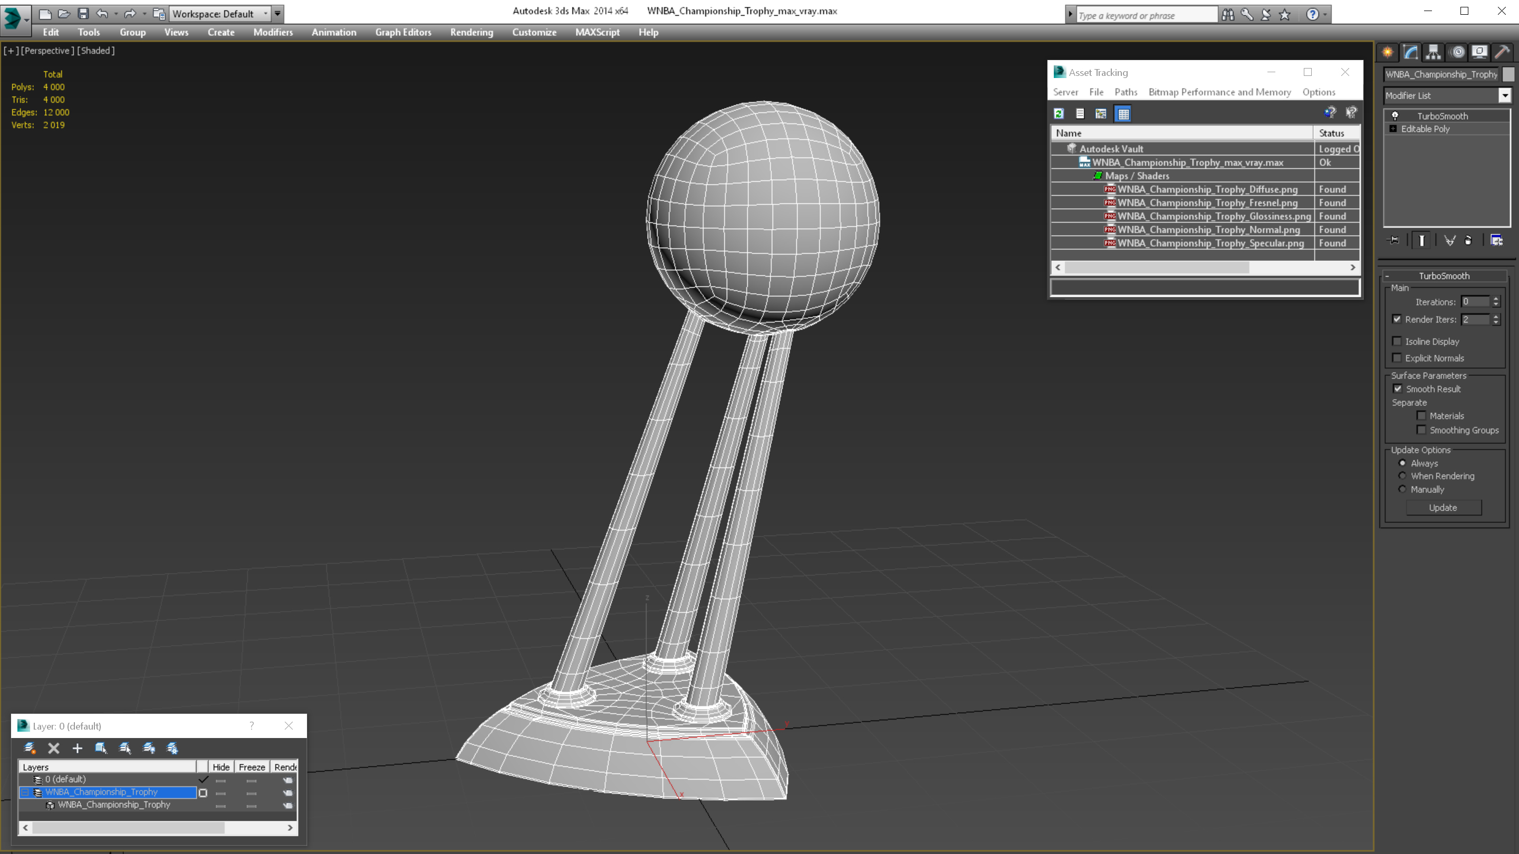Click the Asset Tracking horizontal scrollbar
1519x854 pixels.
1205,268
